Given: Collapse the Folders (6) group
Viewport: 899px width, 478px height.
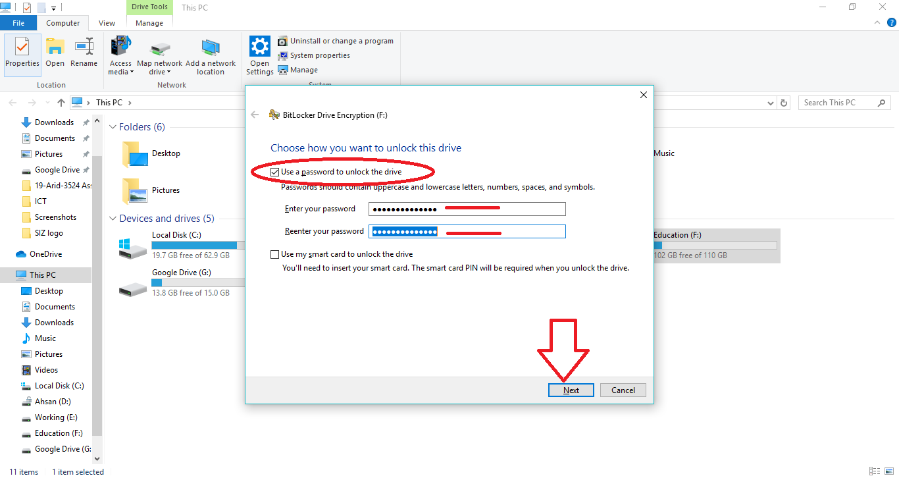Looking at the screenshot, I should (x=113, y=127).
